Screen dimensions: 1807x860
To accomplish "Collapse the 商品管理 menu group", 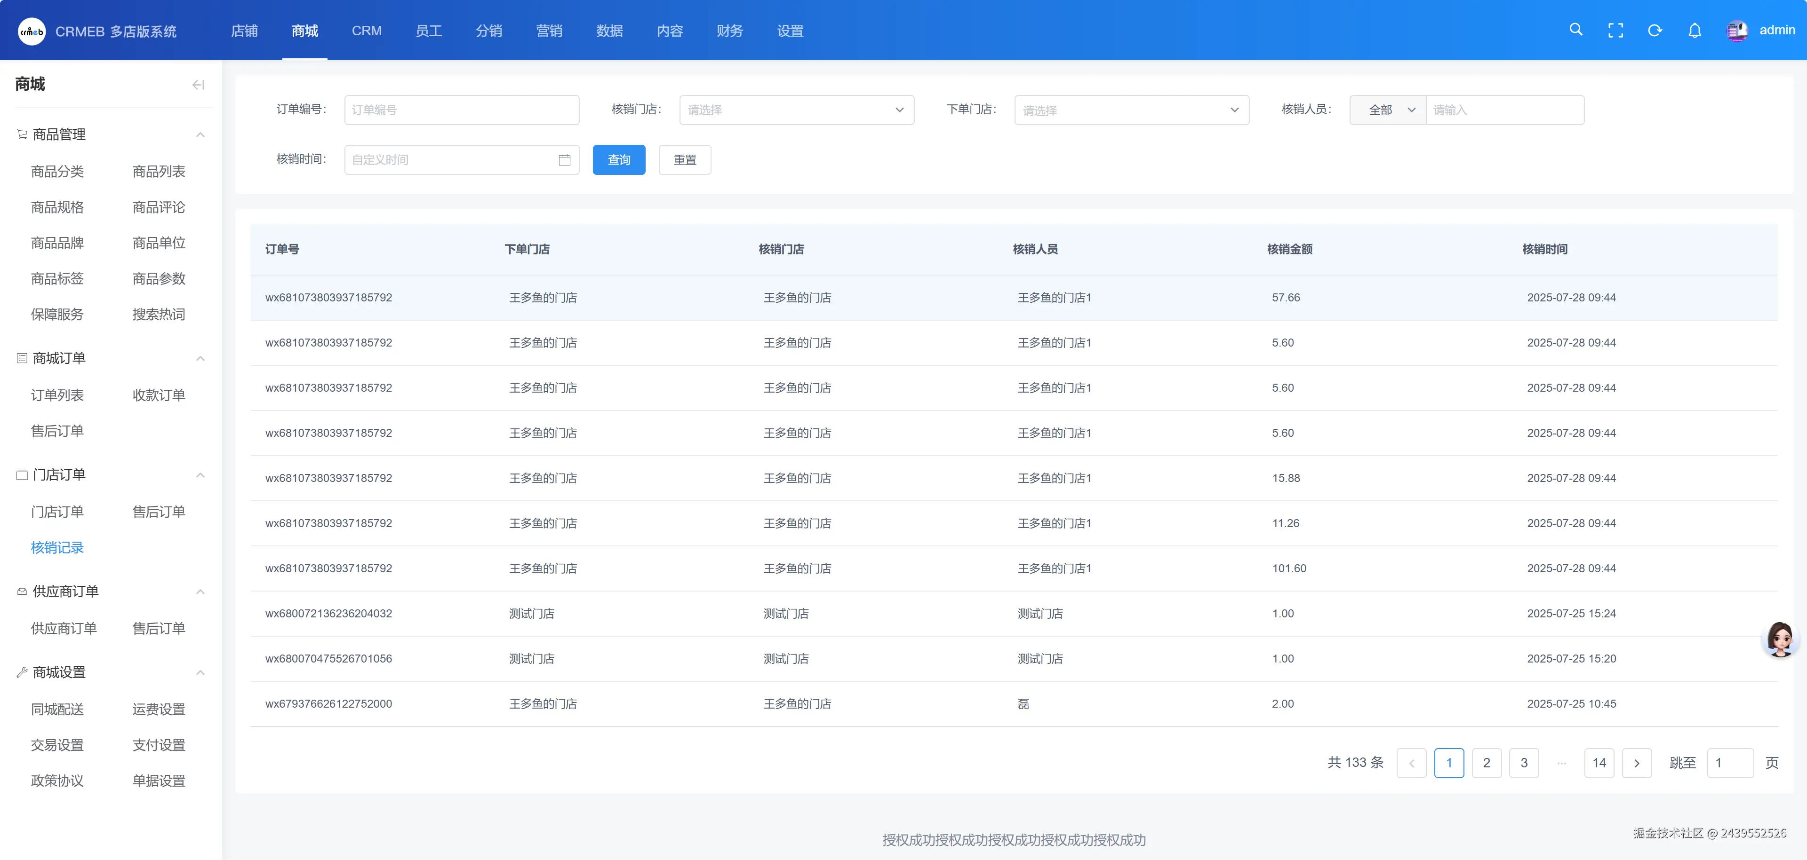I will [200, 134].
